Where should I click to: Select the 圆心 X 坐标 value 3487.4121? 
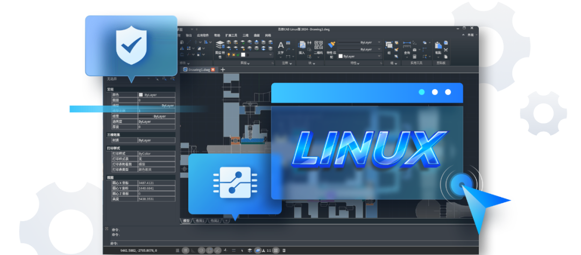[x=157, y=183]
